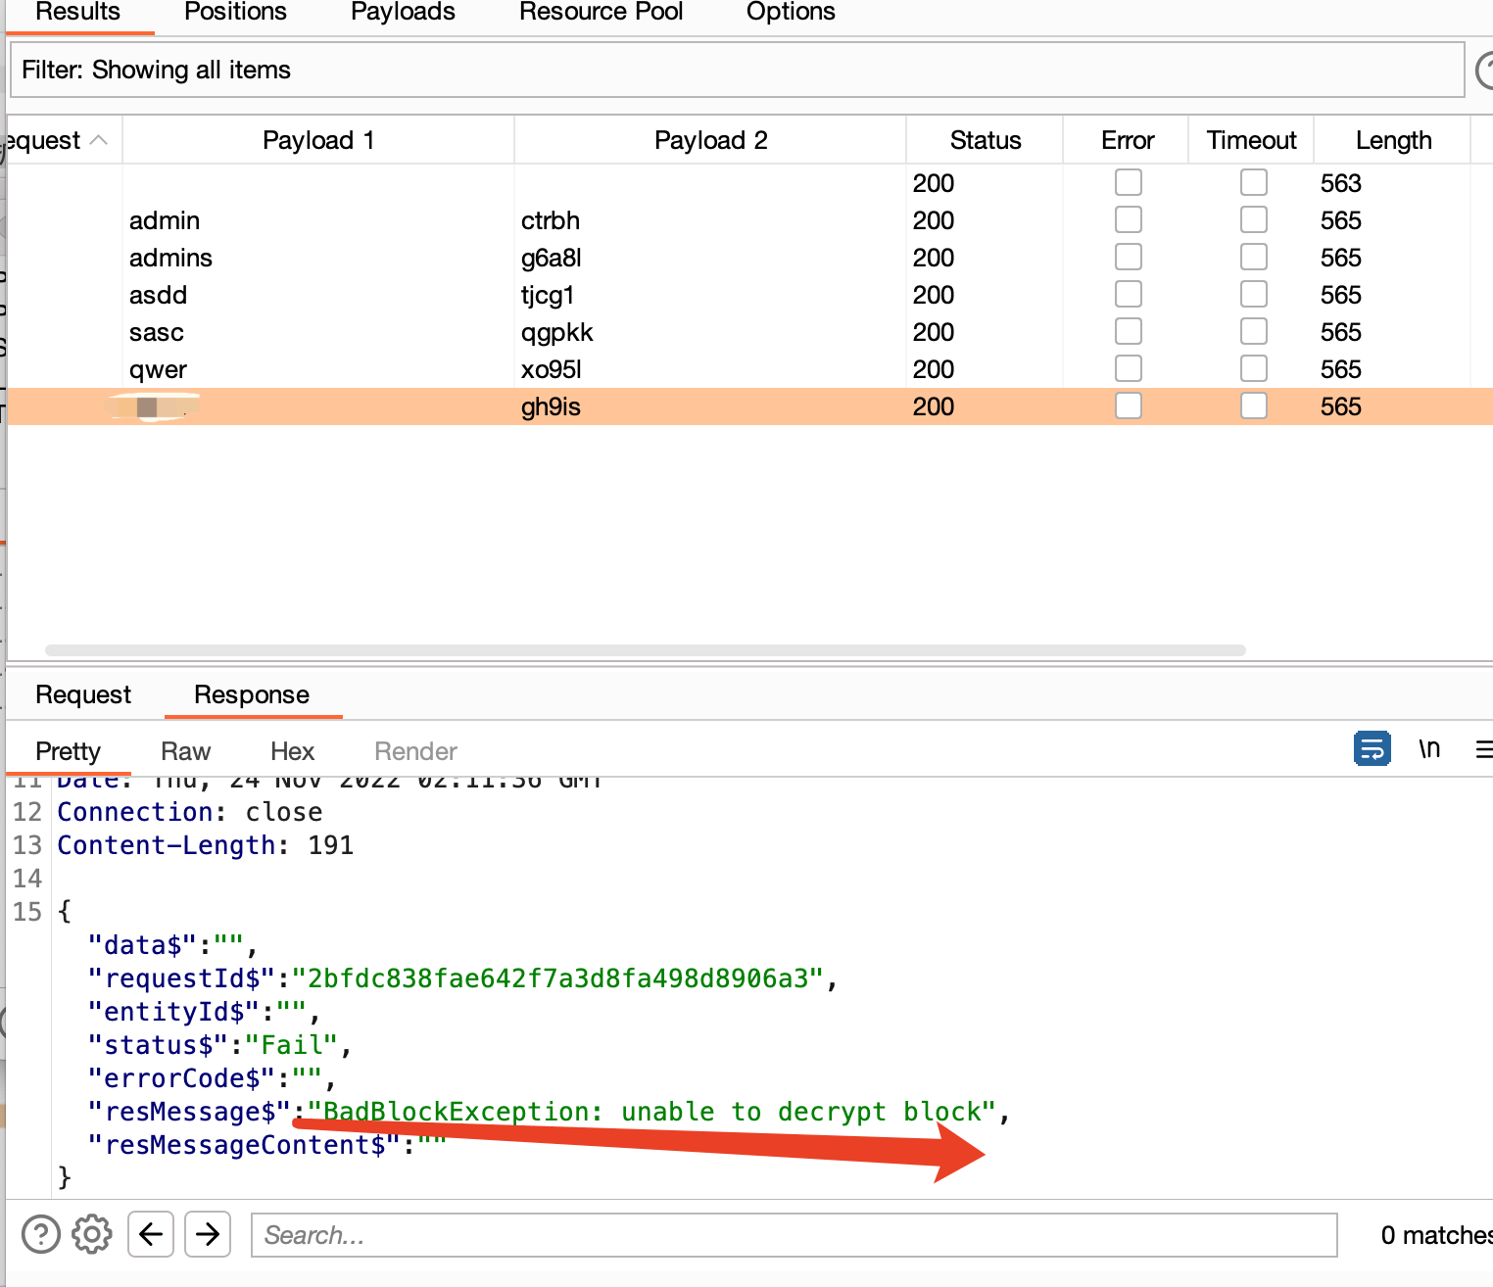Sort by Error column header
The height and width of the screenshot is (1287, 1493).
click(1127, 140)
